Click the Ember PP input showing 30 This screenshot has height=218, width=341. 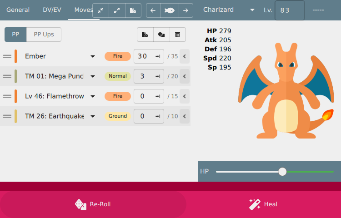(149, 56)
